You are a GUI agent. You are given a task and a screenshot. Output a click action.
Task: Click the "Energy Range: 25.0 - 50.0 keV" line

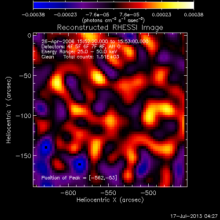(79, 52)
